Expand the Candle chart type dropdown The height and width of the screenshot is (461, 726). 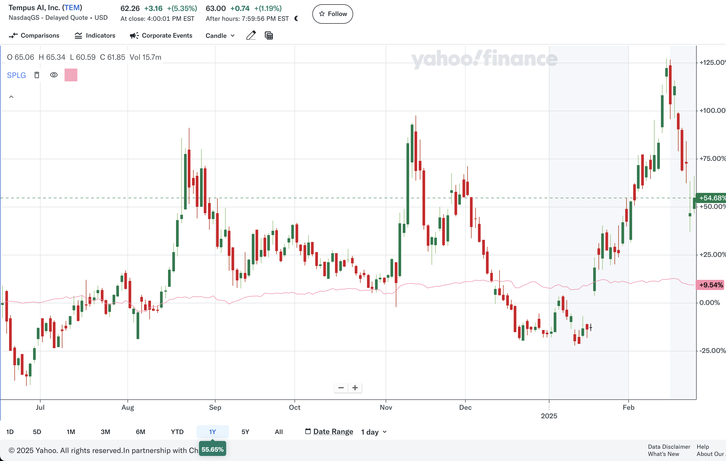pos(220,35)
